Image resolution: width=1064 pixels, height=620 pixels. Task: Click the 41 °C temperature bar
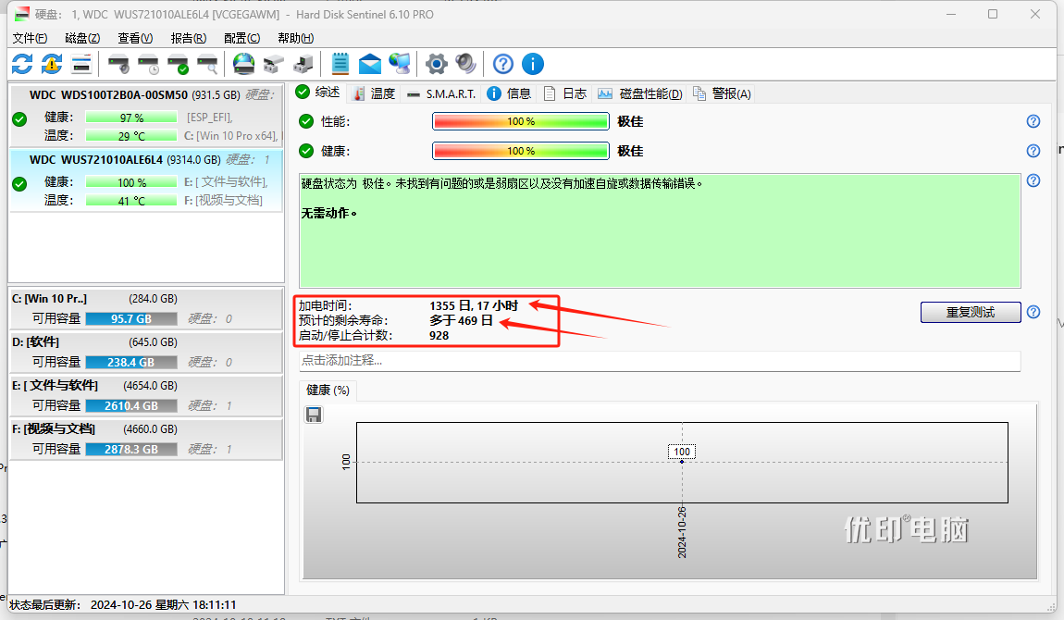coord(131,201)
